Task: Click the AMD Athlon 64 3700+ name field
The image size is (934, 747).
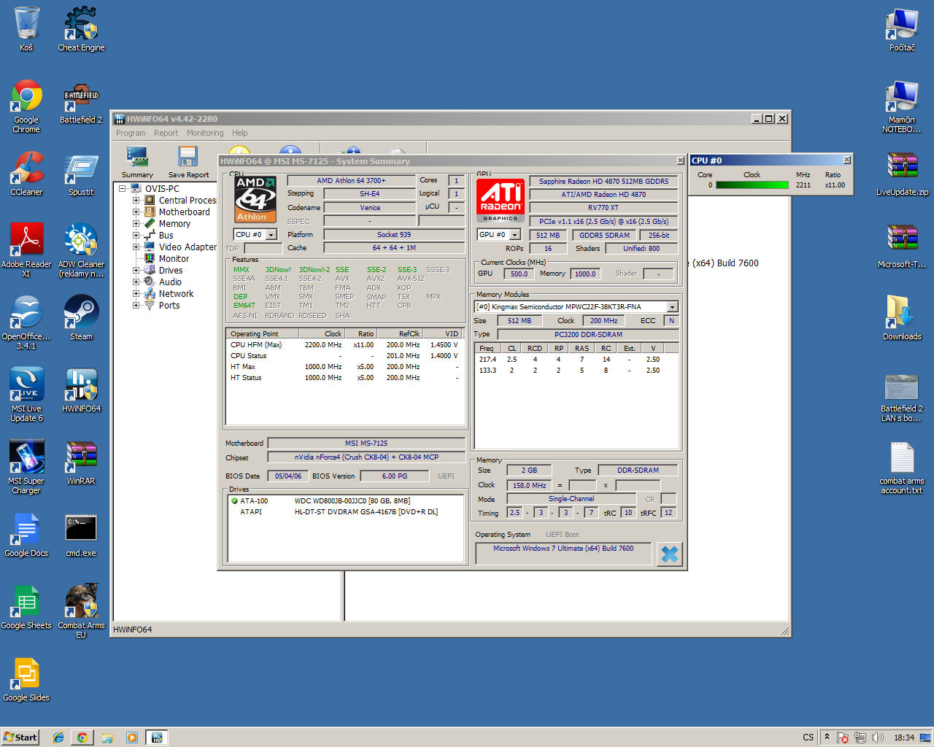Action: click(351, 180)
